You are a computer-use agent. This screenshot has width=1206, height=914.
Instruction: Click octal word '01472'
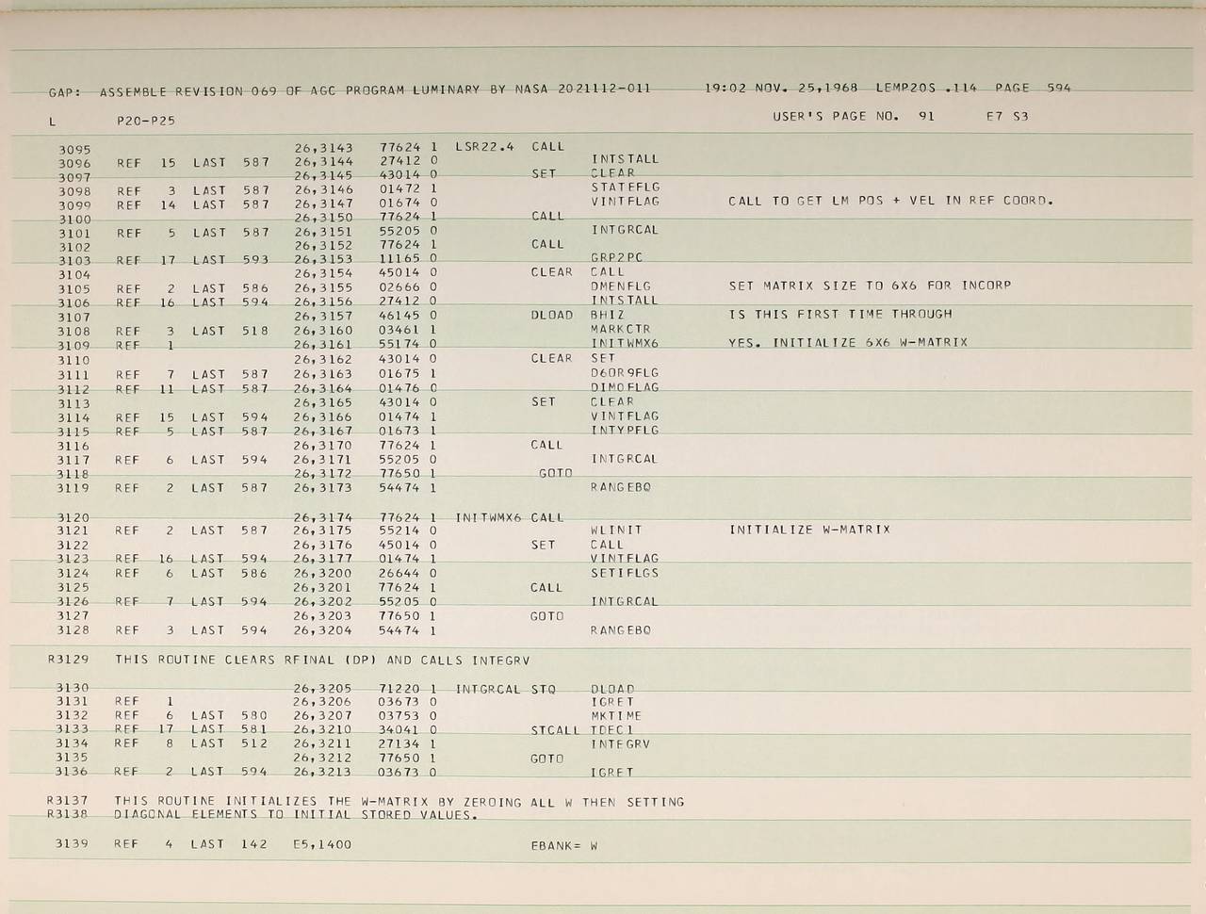click(x=399, y=188)
